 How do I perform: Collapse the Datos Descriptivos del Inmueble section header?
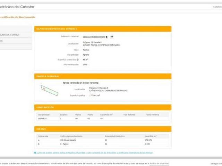click(x=103, y=29)
